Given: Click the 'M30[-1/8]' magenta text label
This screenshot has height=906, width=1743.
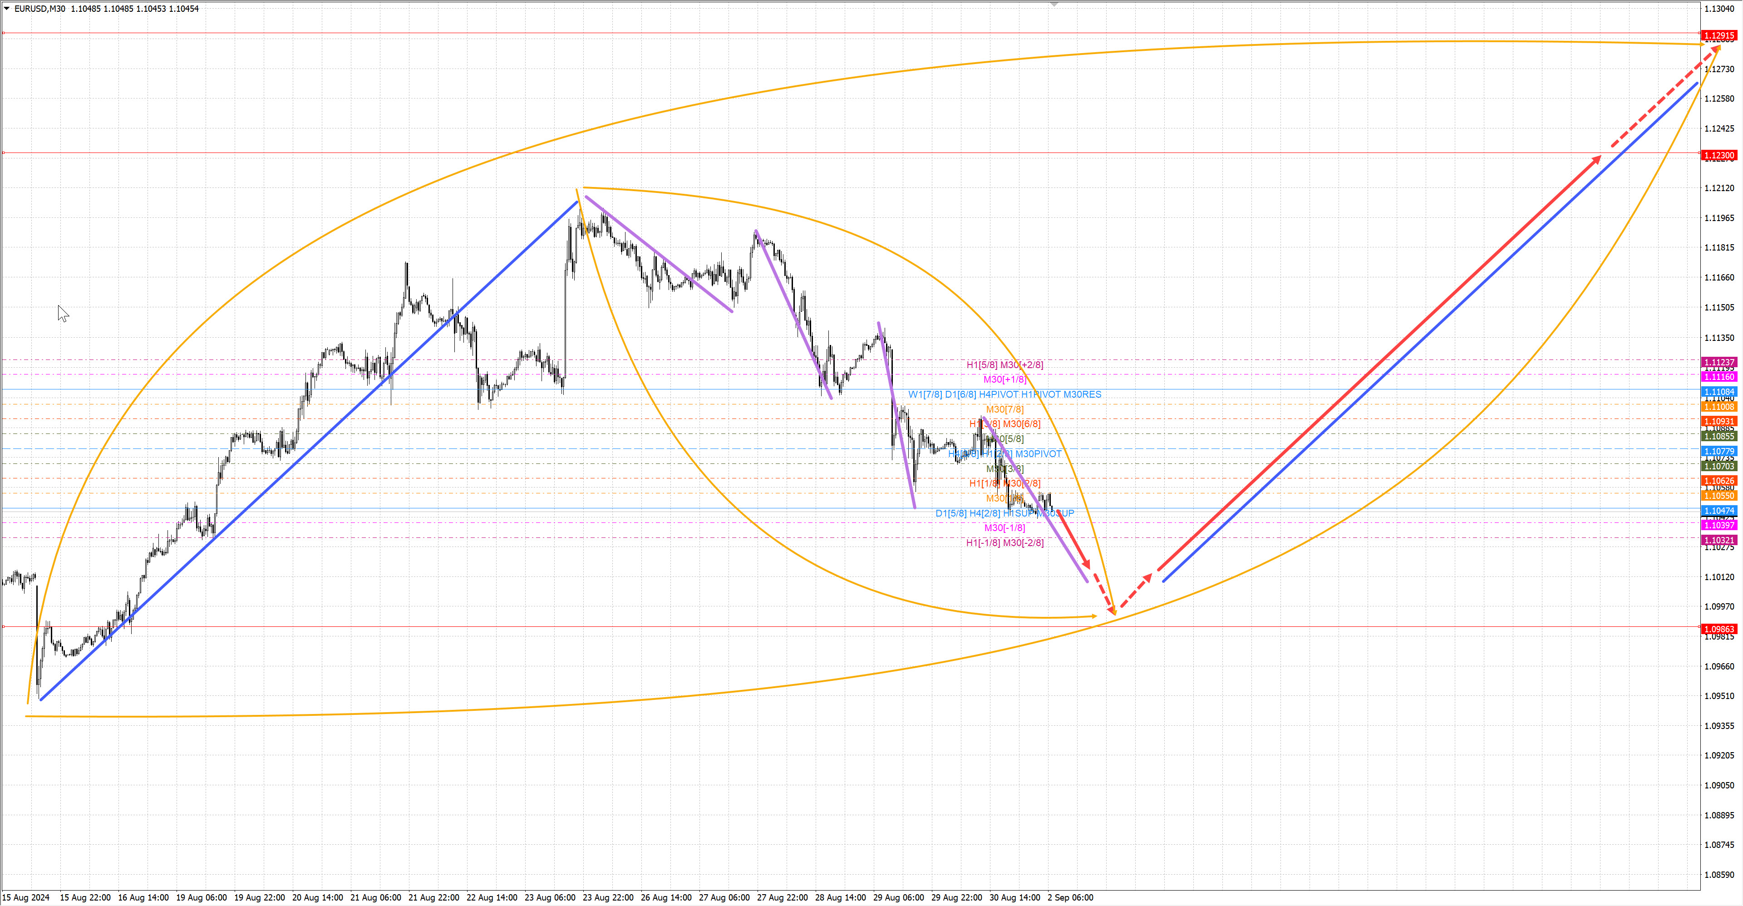Looking at the screenshot, I should [x=1004, y=528].
